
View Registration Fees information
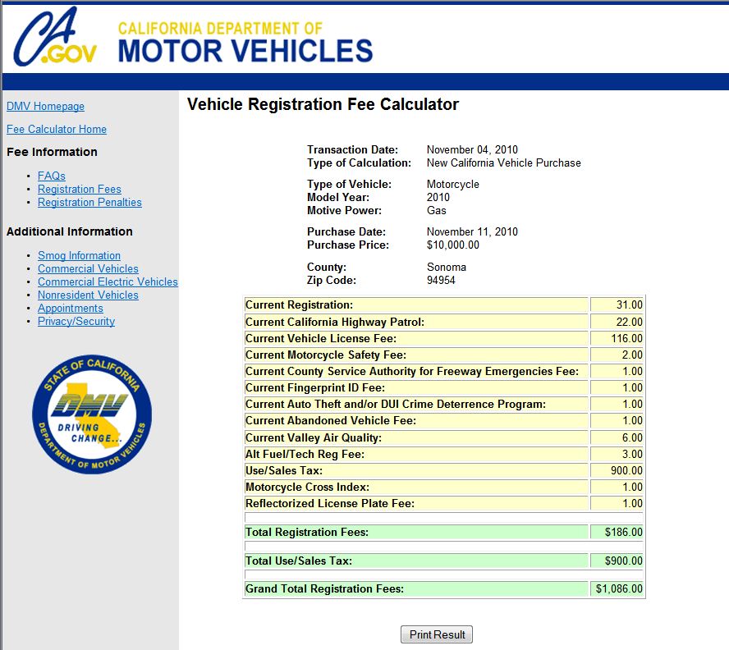click(x=79, y=189)
